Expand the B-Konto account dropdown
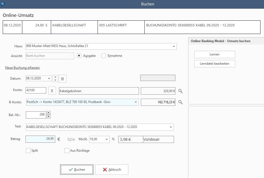This screenshot has width=264, height=178. (x=136, y=102)
